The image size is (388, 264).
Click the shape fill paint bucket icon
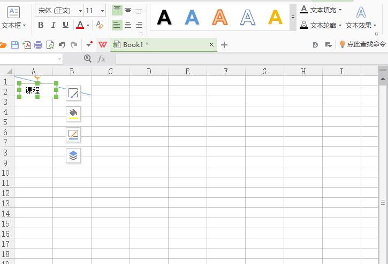(73, 114)
